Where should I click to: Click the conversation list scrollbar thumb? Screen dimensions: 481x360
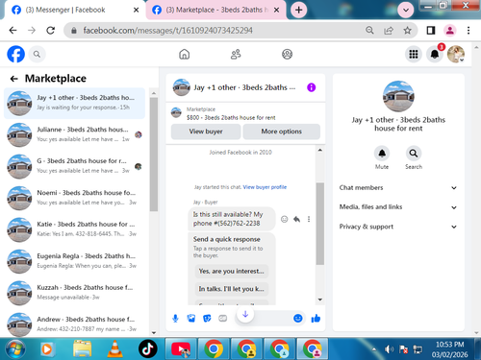coord(154,155)
